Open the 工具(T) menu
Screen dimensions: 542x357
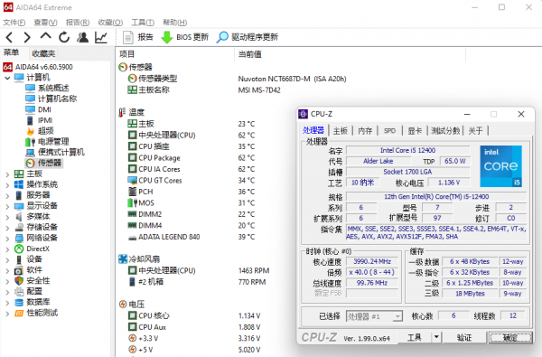143,23
